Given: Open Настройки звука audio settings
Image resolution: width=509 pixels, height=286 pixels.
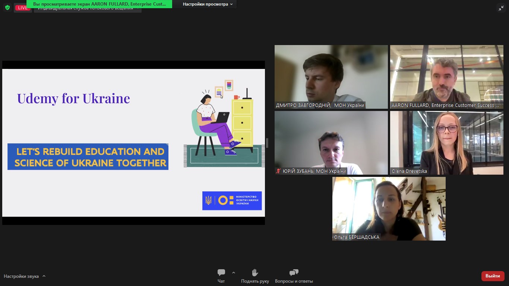Looking at the screenshot, I should point(21,276).
